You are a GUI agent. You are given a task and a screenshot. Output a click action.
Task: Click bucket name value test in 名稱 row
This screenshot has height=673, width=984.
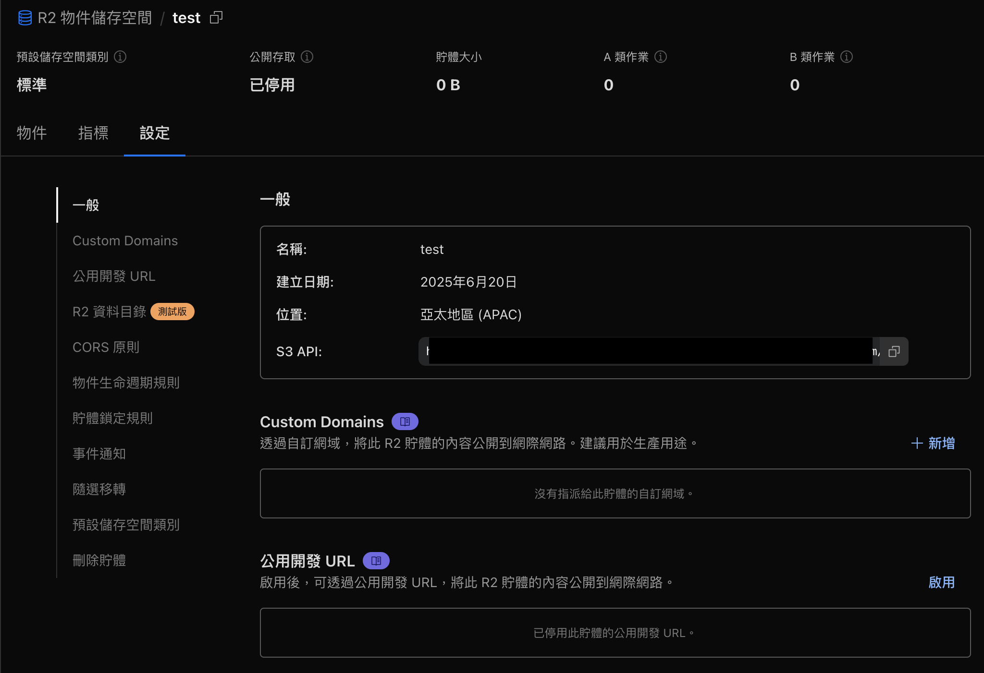[x=432, y=250]
